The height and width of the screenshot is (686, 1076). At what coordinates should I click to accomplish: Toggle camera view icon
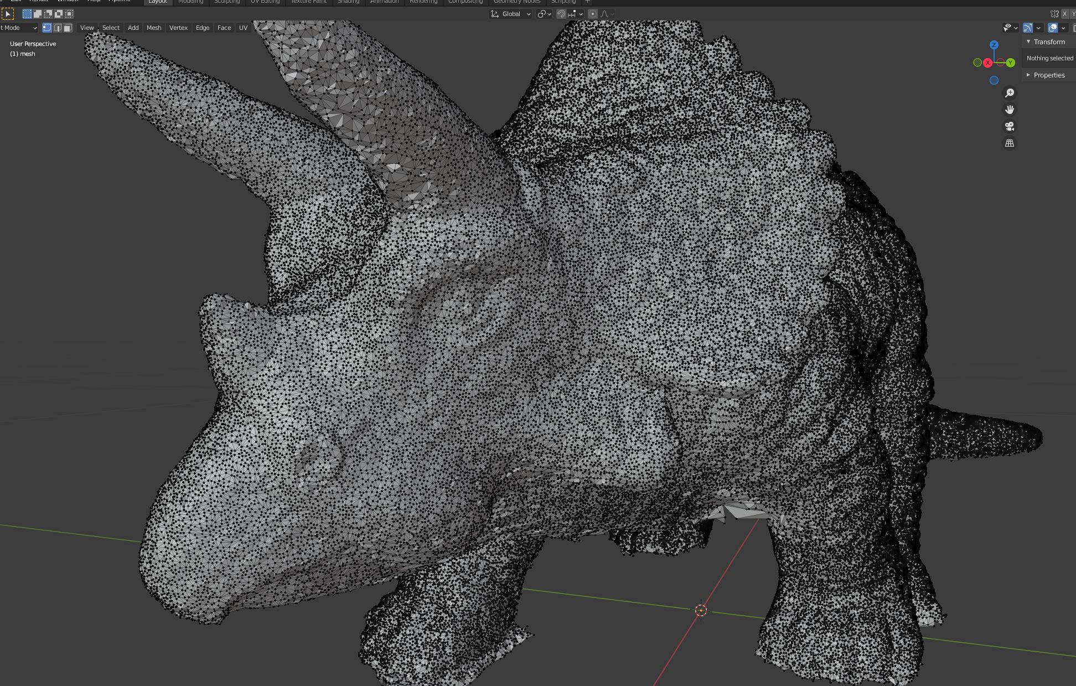[1010, 126]
